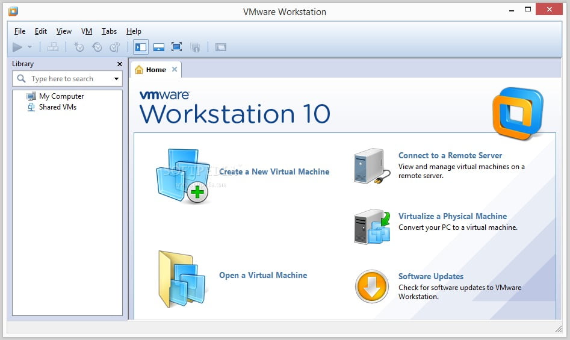Click the large VMware Workstation logo
570x340 pixels.
pos(518,113)
